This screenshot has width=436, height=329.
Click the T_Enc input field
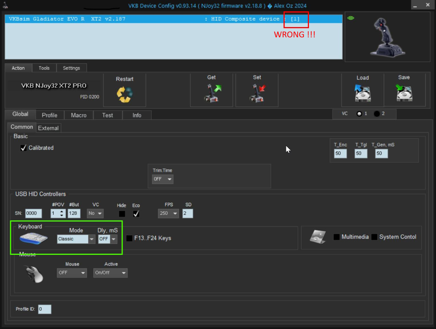click(340, 154)
